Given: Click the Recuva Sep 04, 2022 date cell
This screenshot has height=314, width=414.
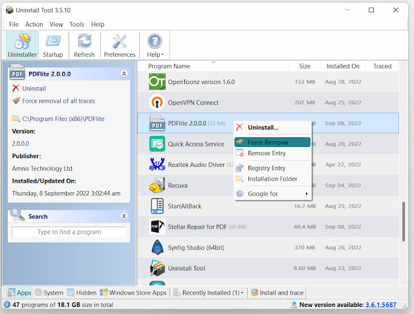Looking at the screenshot, I should pyautogui.click(x=343, y=185).
